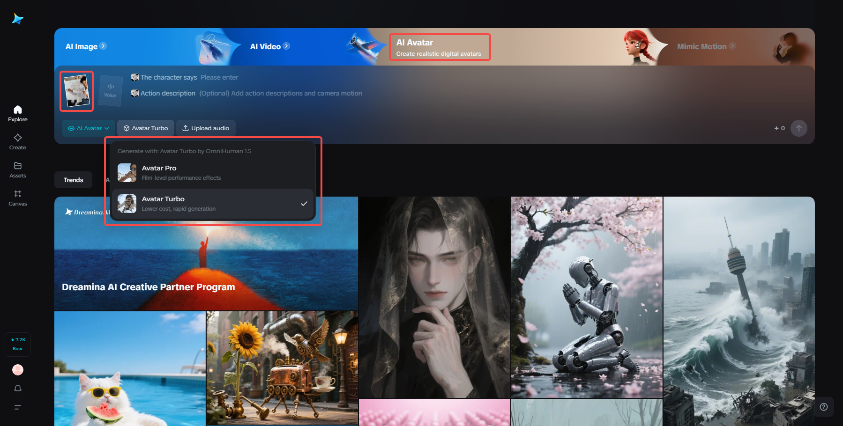Check the 7.2K Basic credits balance
843x426 pixels.
tap(17, 344)
